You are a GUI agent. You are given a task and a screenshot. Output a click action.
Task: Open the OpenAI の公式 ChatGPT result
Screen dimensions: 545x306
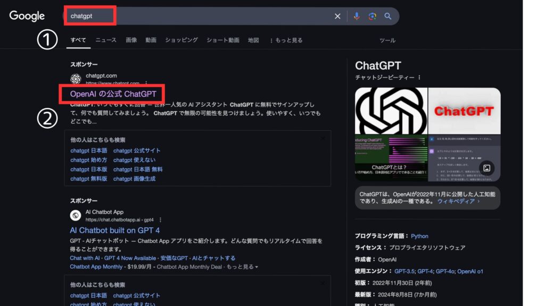113,94
